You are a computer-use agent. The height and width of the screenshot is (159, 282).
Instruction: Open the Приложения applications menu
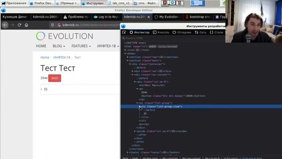(x=14, y=3)
